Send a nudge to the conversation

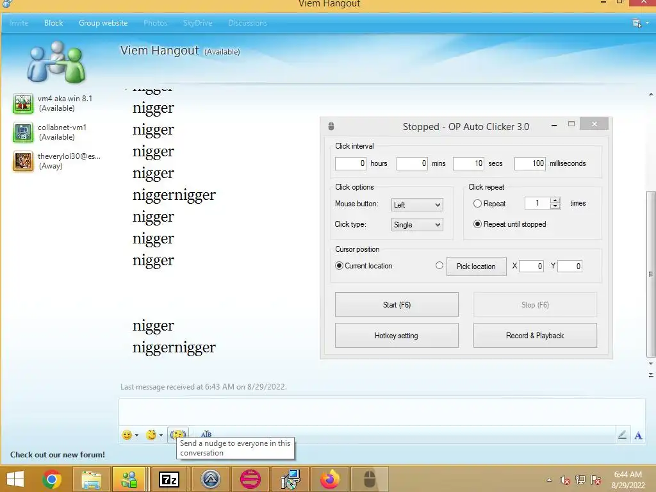point(178,435)
